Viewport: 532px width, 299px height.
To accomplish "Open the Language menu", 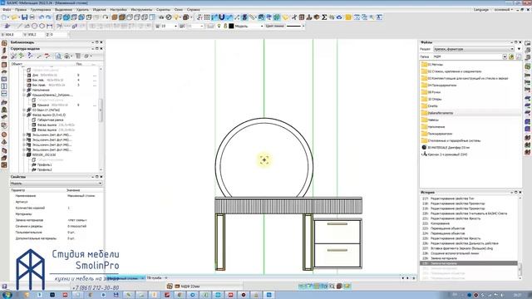I will tap(481, 9).
